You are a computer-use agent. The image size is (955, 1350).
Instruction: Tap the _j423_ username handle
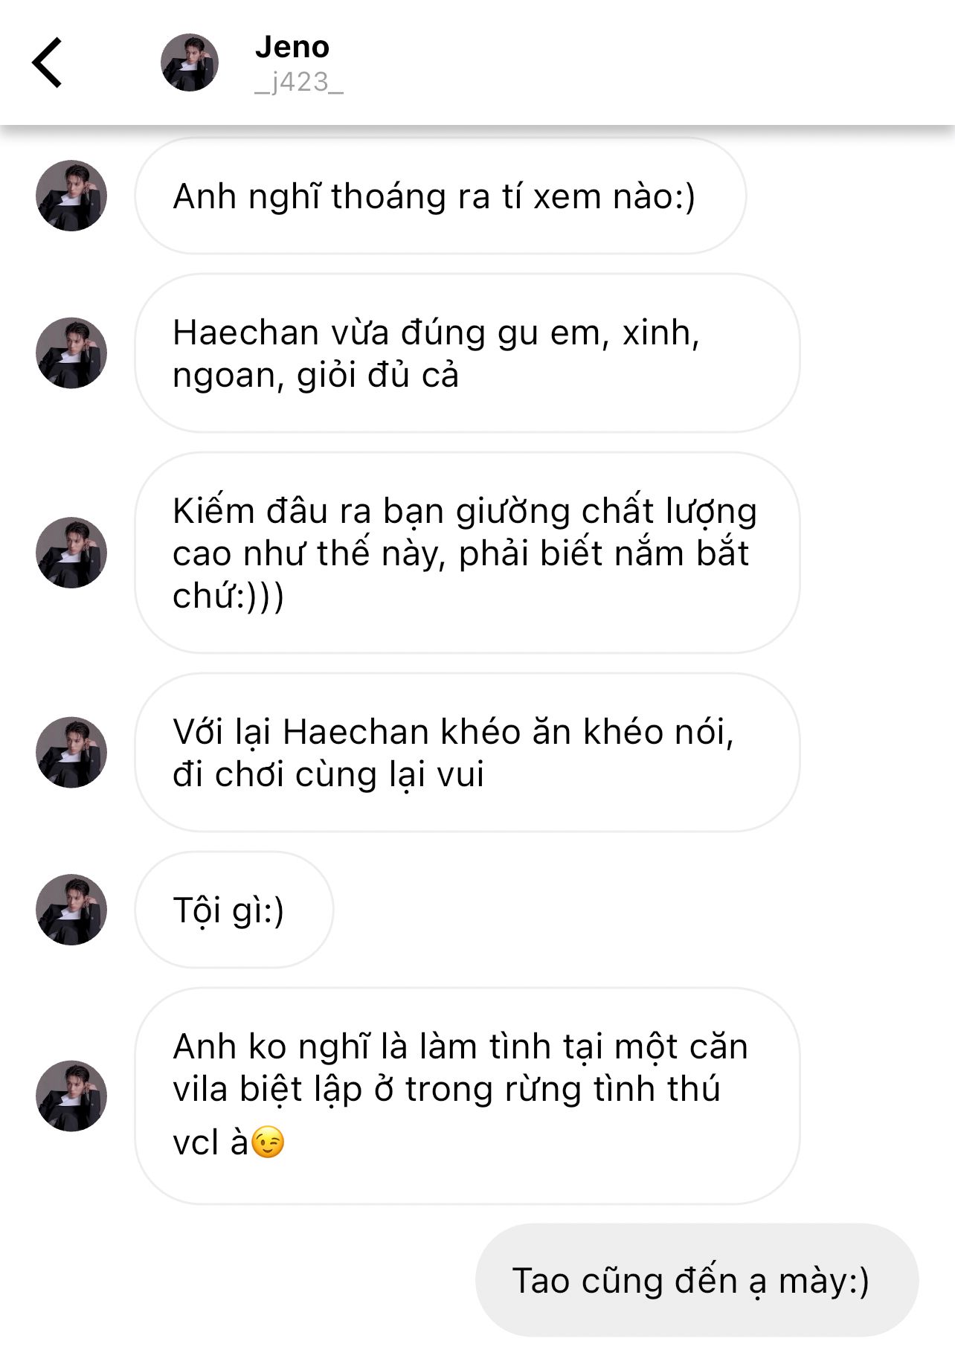[x=298, y=82]
